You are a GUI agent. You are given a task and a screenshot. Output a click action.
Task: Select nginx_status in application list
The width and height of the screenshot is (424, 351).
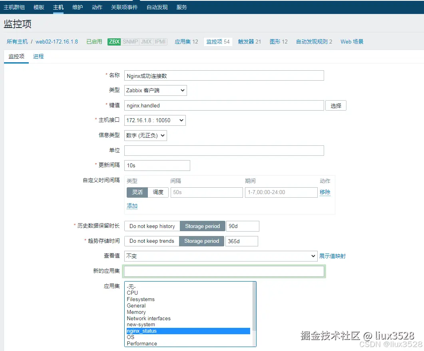(188, 331)
